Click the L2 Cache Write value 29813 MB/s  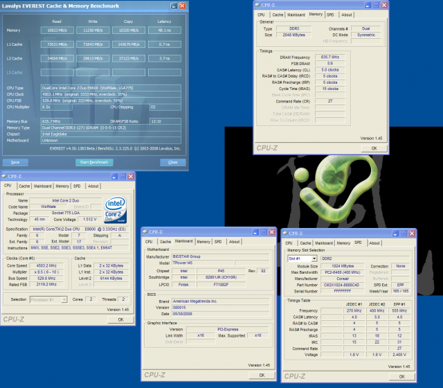(x=93, y=58)
